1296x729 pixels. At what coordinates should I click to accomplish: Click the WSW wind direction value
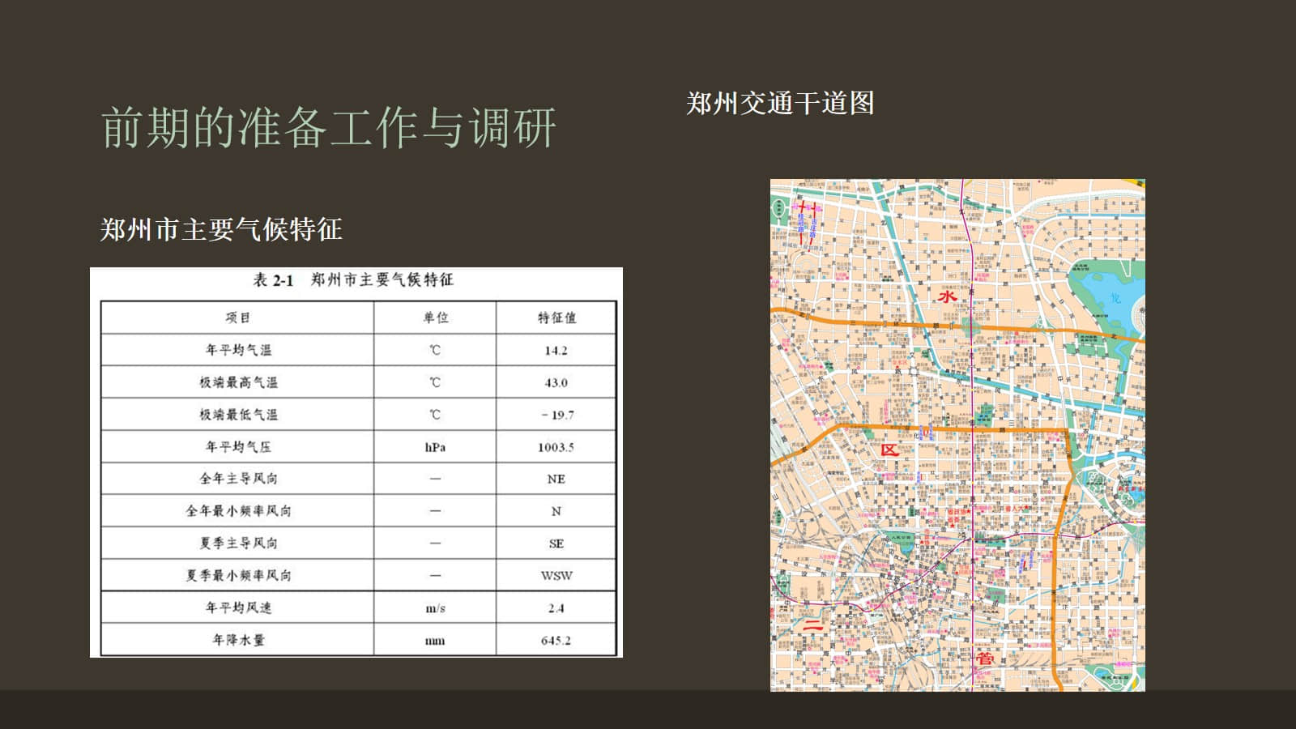coord(556,575)
